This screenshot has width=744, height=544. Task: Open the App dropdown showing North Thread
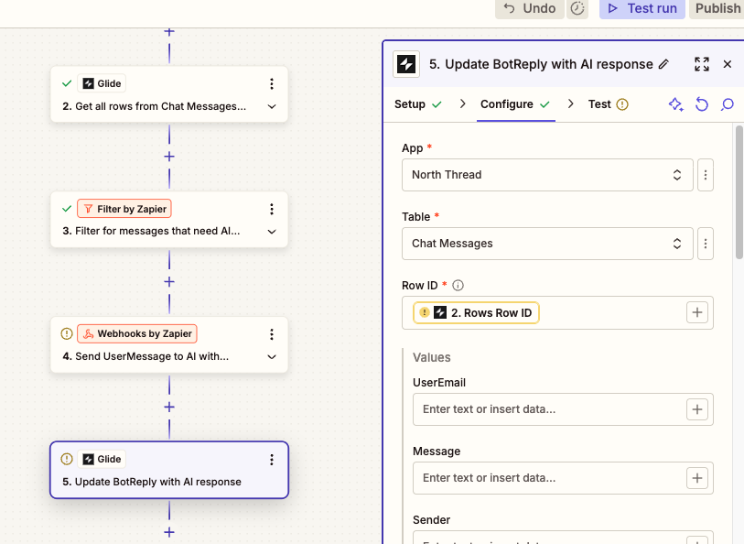(546, 174)
